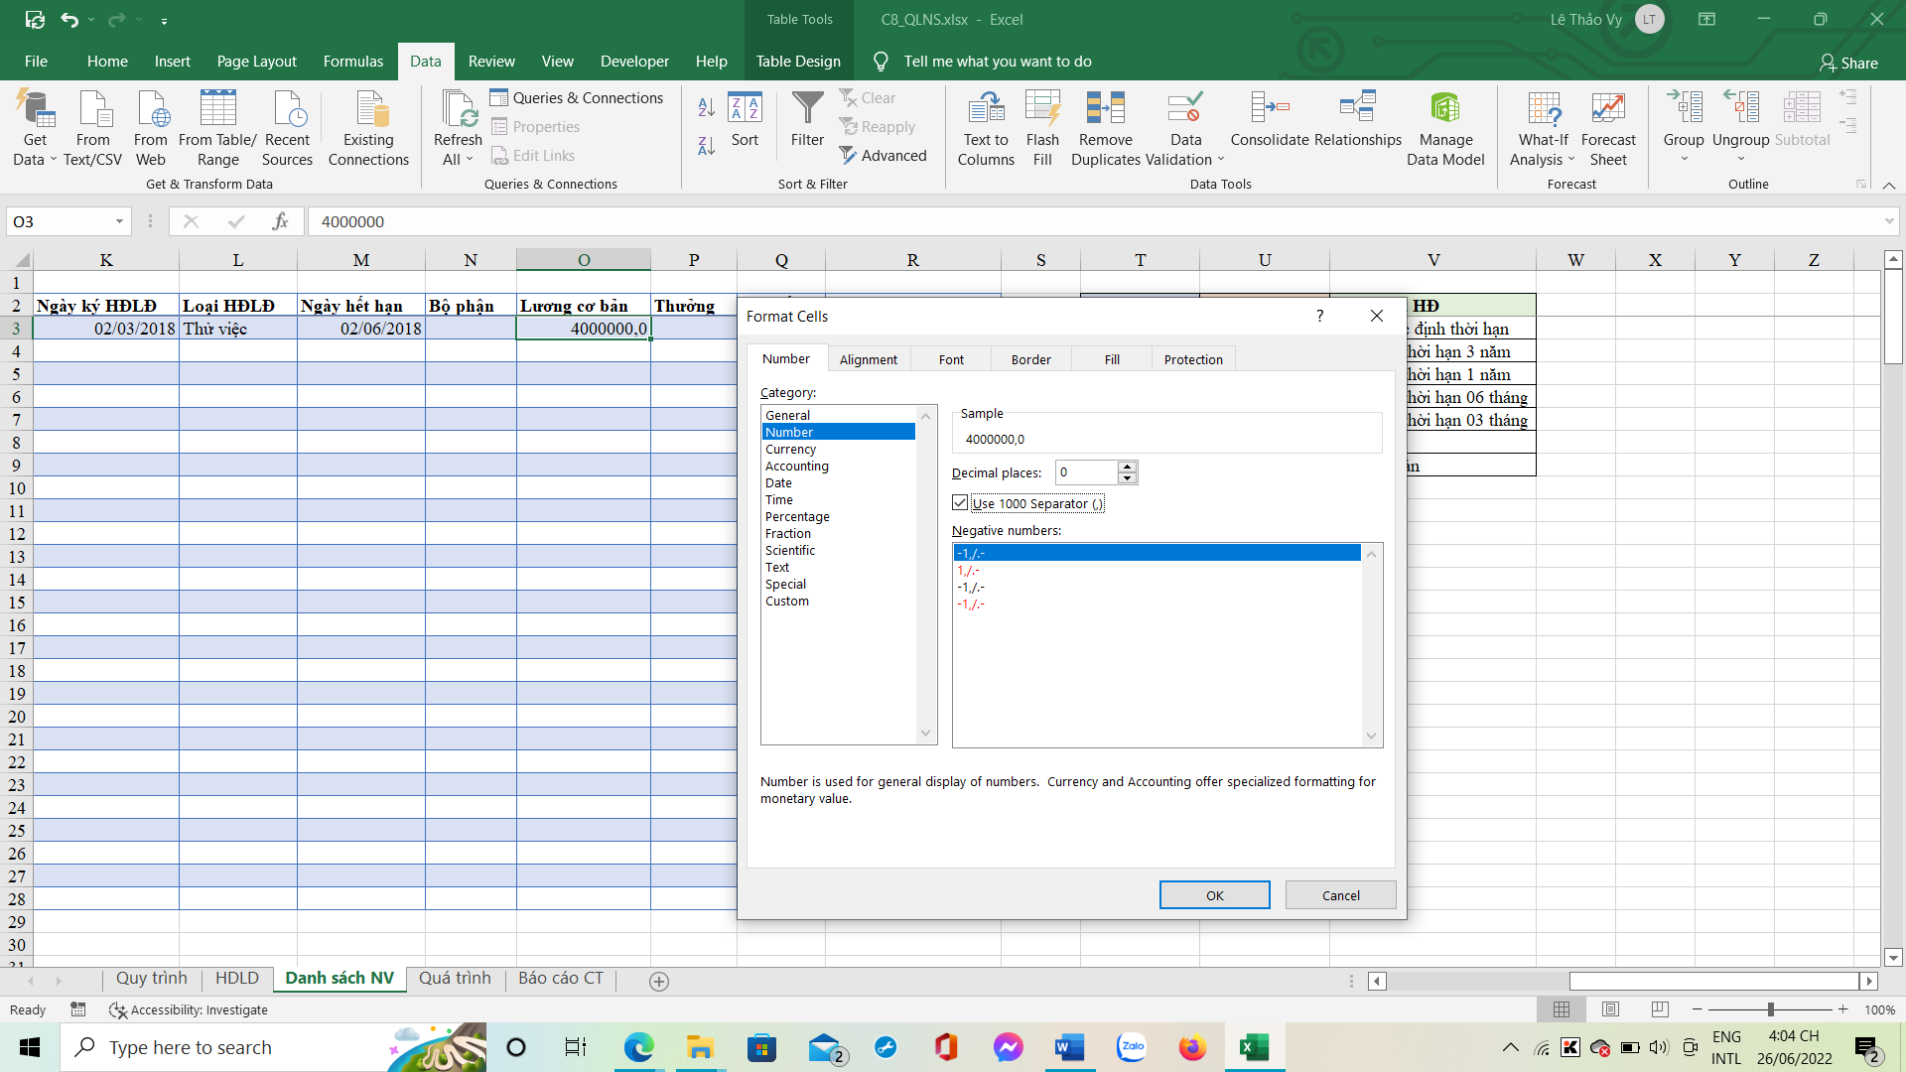Open the Báo cáo CT sheet tab
This screenshot has height=1072, width=1906.
[x=560, y=979]
